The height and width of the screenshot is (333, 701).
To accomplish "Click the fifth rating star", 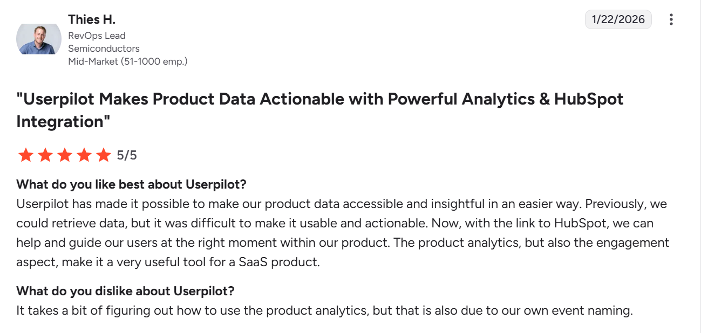I will click(x=103, y=155).
